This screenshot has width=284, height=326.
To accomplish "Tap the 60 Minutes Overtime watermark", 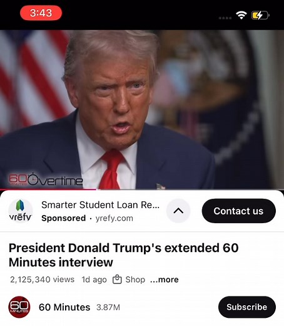I will 46,180.
